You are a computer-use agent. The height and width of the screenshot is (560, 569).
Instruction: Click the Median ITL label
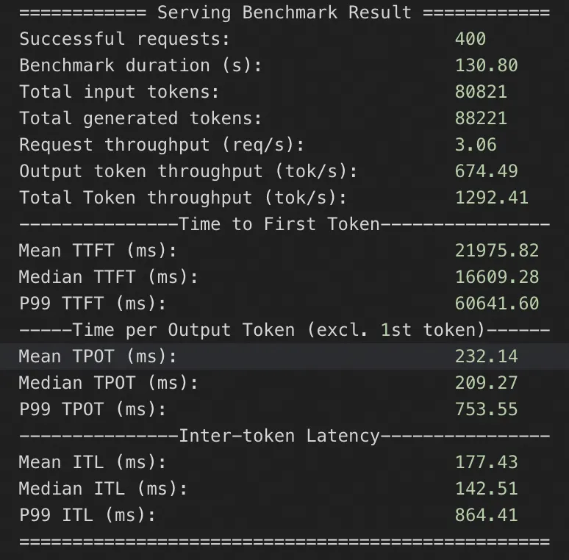click(x=103, y=489)
